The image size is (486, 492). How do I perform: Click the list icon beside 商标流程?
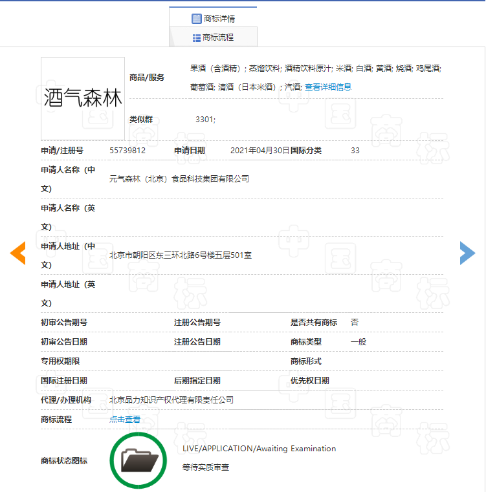tap(196, 38)
